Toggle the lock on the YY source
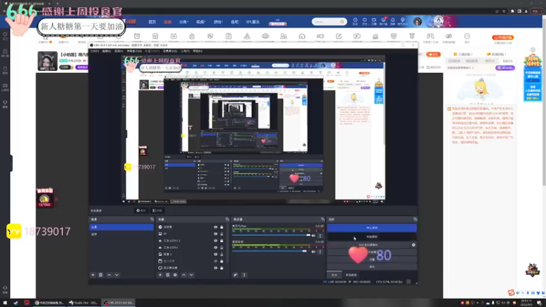 click(x=221, y=234)
